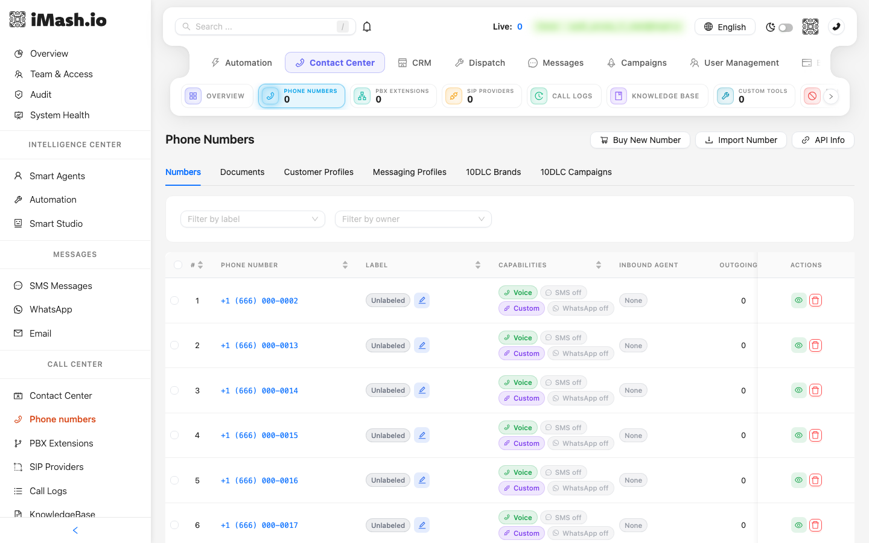869x543 pixels.
Task: Sort by Phone Number column
Action: click(345, 265)
